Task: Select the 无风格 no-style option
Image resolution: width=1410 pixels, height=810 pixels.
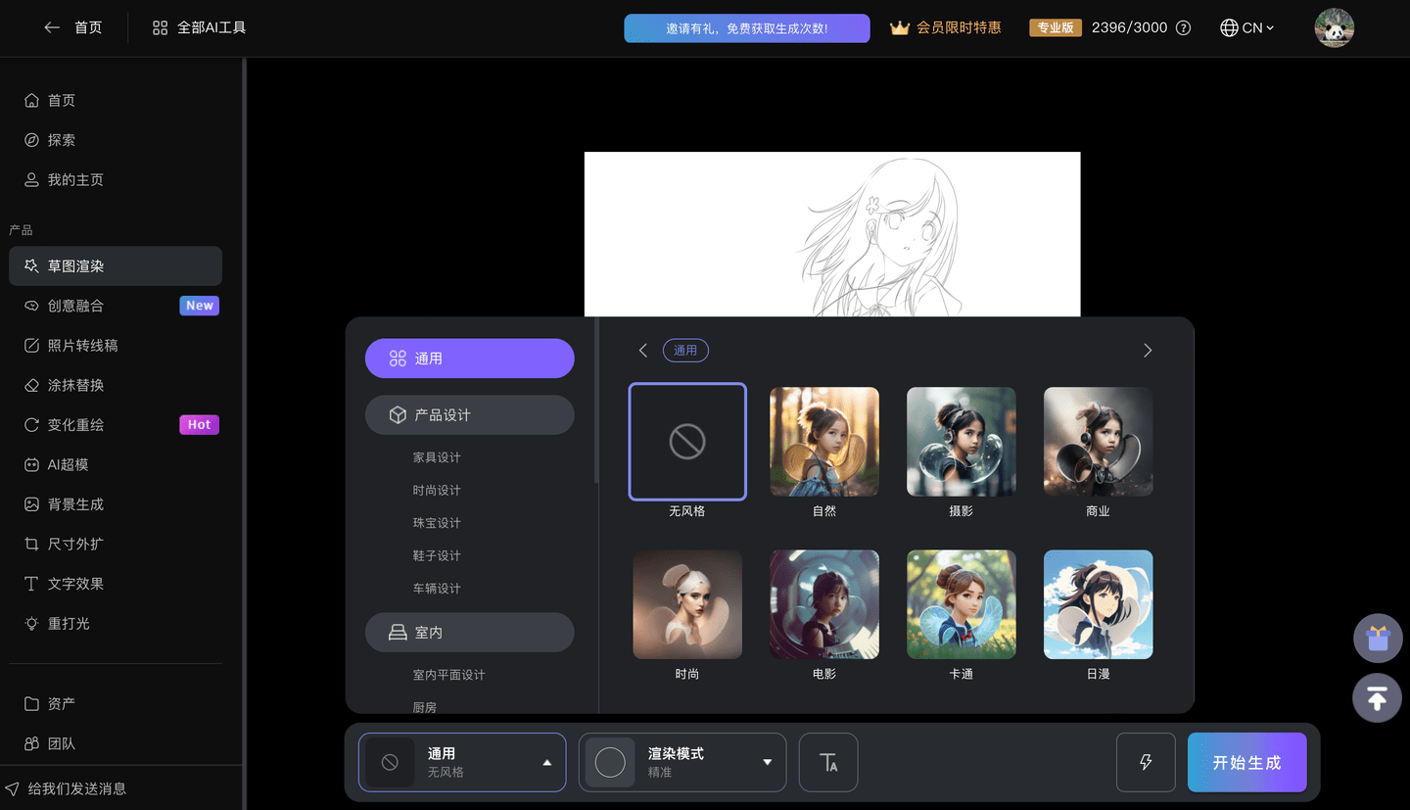Action: click(687, 442)
